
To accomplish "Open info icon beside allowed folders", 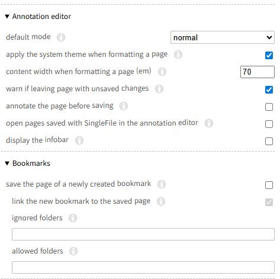I will (x=73, y=251).
